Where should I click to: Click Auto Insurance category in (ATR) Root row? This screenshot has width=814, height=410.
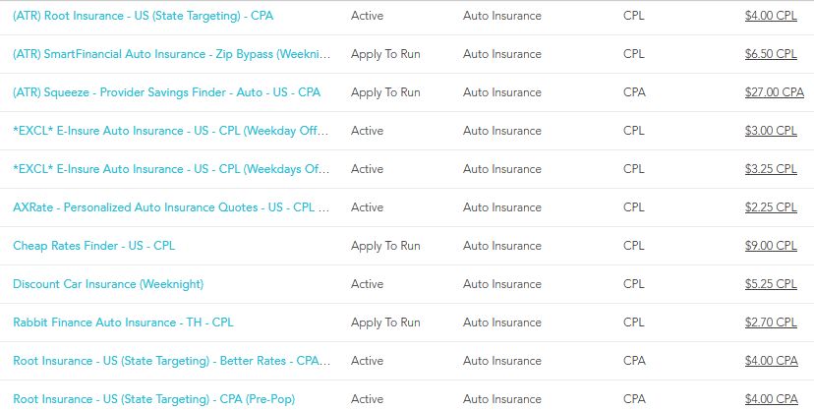tap(502, 16)
